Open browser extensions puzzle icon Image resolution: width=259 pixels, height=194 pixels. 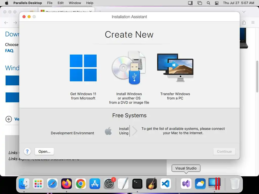(x=244, y=22)
